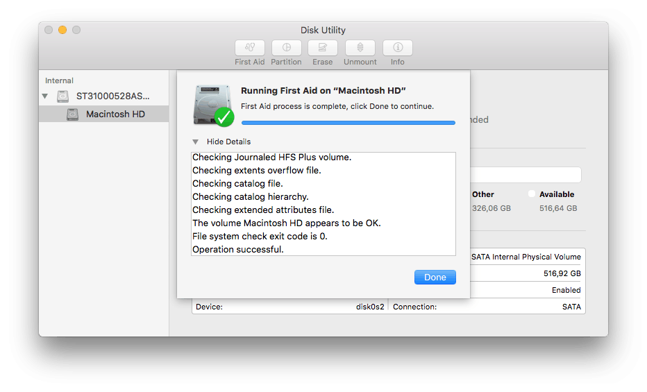The height and width of the screenshot is (392, 647).
Task: Select the ST31000528AS... disk row
Action: click(x=104, y=96)
